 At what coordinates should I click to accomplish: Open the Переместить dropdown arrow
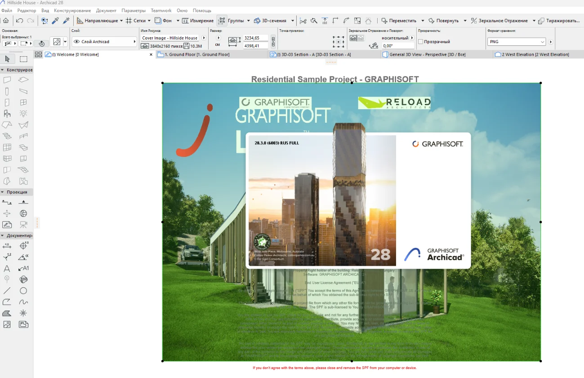(423, 21)
